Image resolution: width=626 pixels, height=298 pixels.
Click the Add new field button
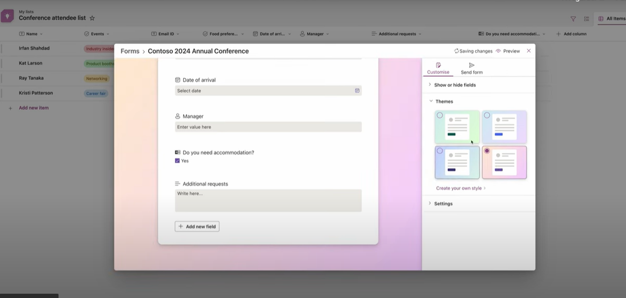point(197,227)
